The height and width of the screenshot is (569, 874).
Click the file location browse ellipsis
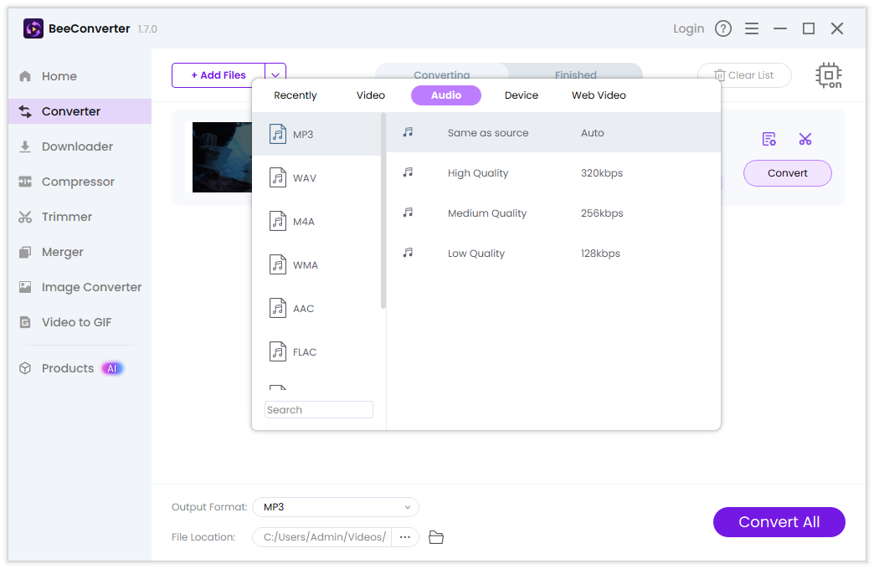click(x=405, y=537)
